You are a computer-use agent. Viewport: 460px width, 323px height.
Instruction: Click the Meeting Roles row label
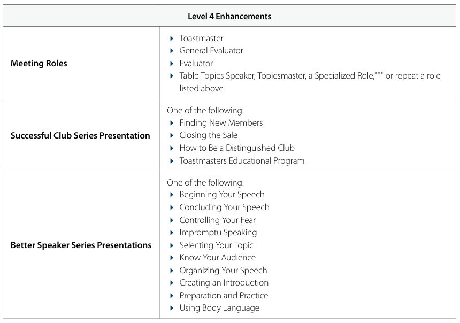pos(39,64)
